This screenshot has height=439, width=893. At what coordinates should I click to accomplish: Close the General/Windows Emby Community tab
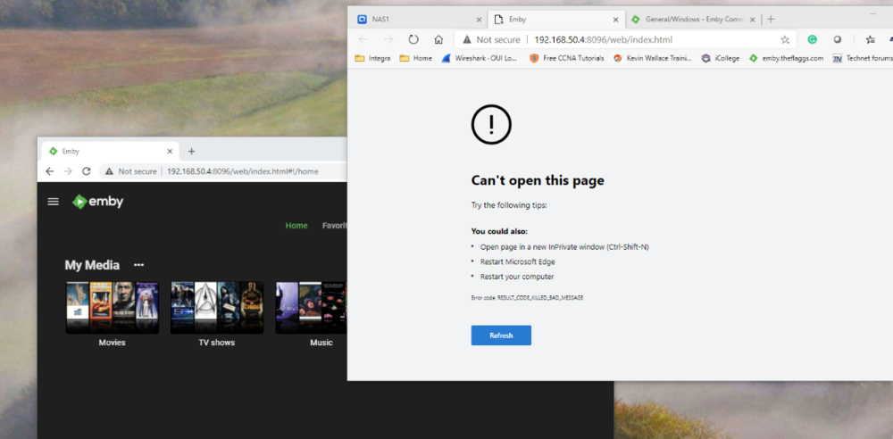pyautogui.click(x=752, y=20)
